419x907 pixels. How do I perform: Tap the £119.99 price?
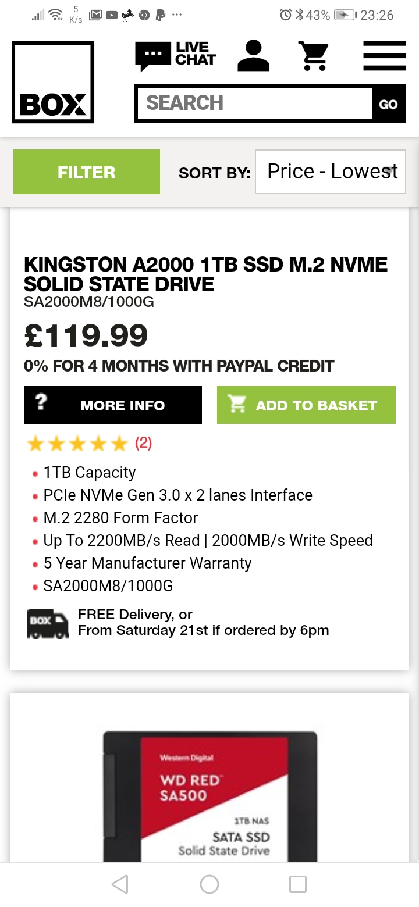(x=86, y=336)
